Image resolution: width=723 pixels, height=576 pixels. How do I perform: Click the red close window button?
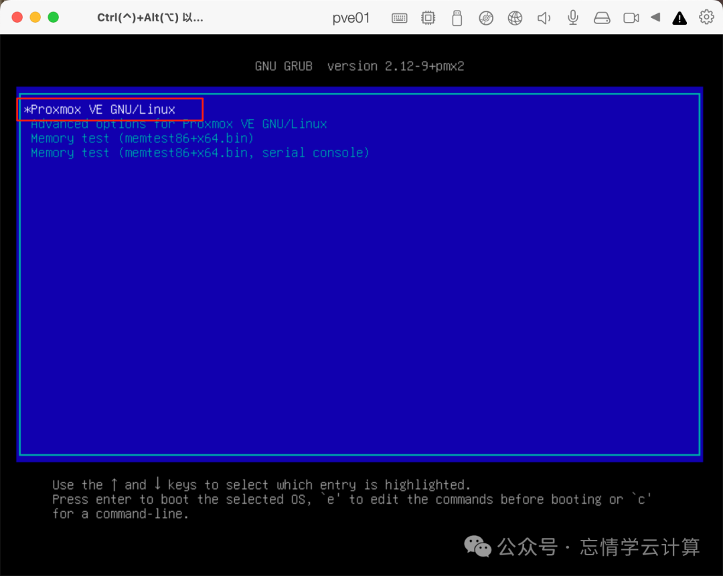pos(17,17)
